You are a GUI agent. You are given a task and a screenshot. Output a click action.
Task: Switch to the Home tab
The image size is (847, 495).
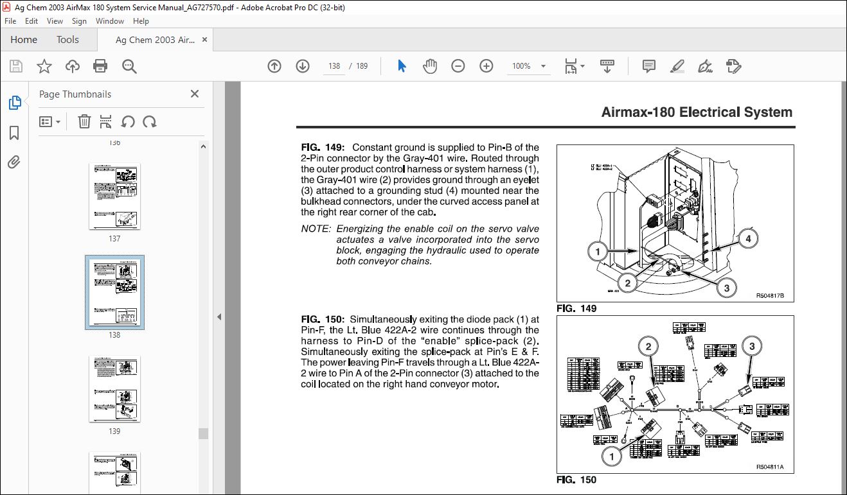24,40
